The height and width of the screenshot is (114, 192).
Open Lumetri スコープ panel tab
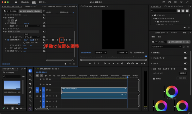click(x=31, y=6)
